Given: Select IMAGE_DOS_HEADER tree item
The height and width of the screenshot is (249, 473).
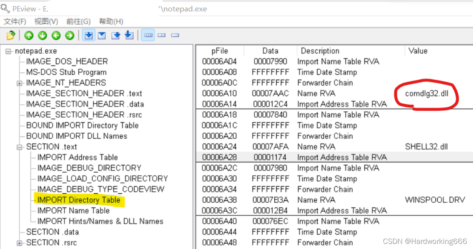Looking at the screenshot, I should point(67,62).
